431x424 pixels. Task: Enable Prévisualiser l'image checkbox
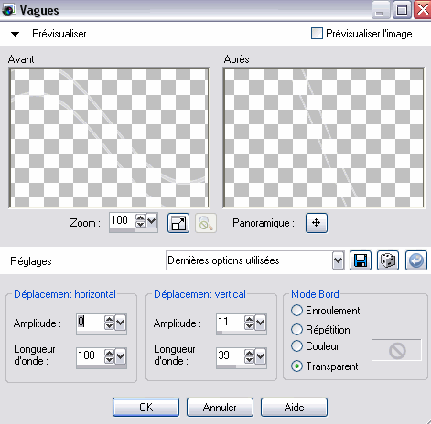317,34
